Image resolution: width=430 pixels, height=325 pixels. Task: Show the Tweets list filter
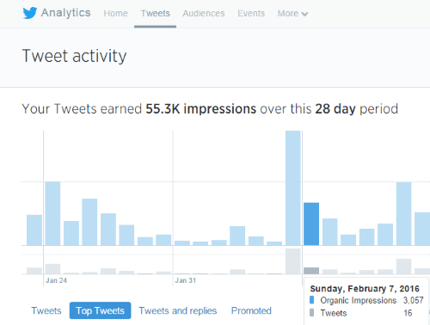pyautogui.click(x=46, y=310)
